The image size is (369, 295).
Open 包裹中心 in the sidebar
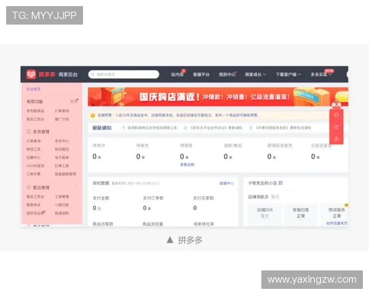[34, 157]
